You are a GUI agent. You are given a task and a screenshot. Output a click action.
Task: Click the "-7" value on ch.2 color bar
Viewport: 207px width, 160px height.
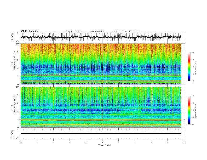(193, 124)
